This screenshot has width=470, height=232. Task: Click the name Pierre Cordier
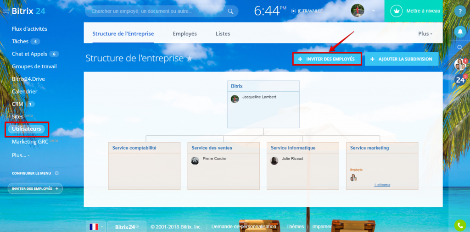215,159
